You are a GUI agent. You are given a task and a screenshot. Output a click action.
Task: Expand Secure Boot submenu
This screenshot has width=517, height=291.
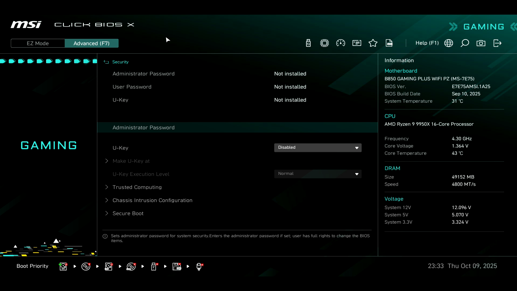click(x=128, y=213)
